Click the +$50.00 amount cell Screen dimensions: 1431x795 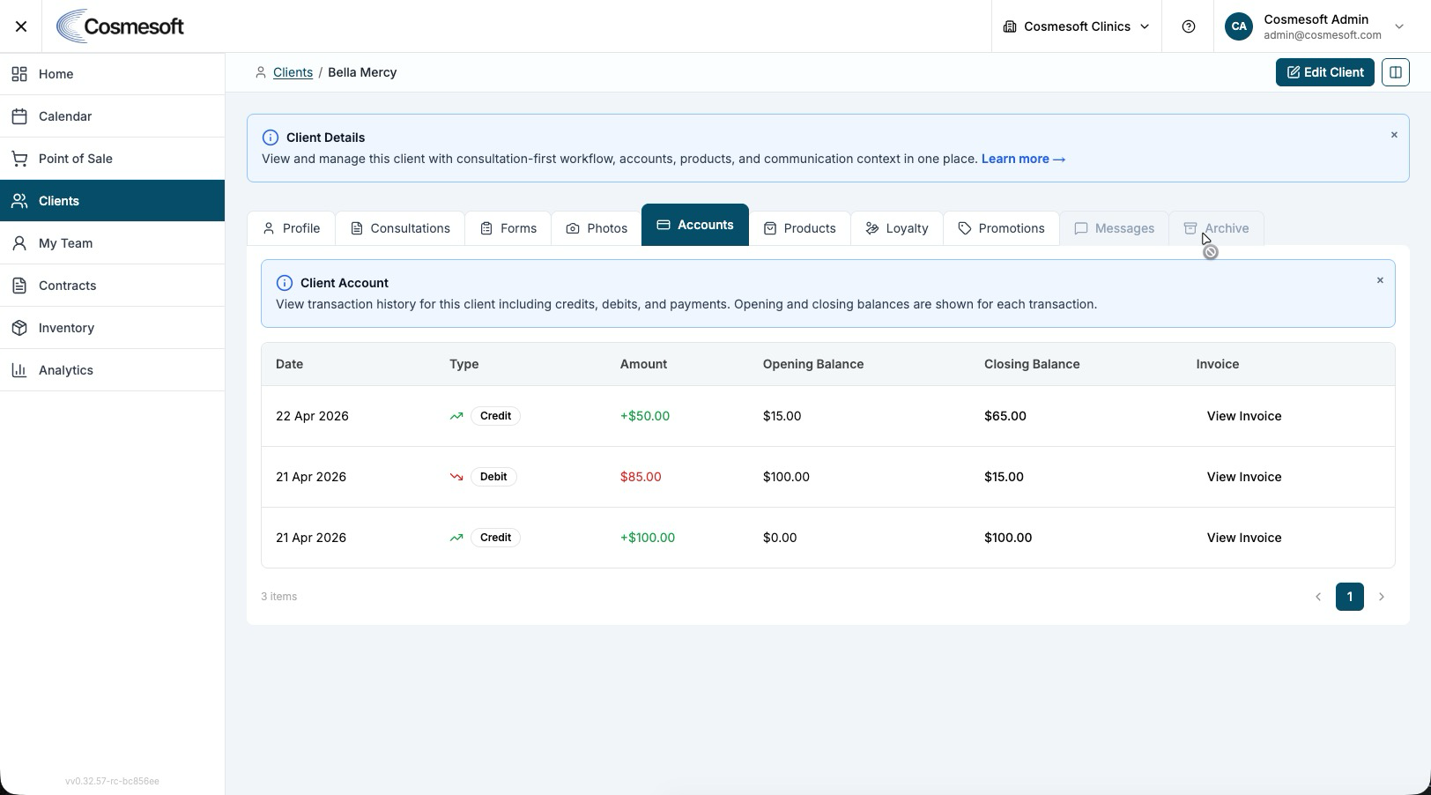645,416
